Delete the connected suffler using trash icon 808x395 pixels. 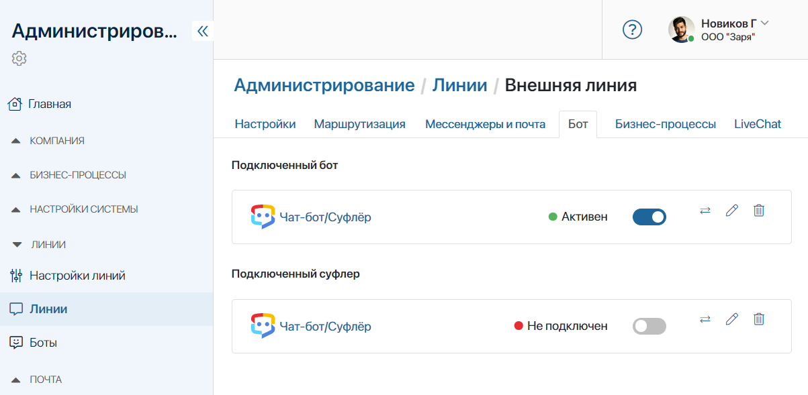(758, 319)
